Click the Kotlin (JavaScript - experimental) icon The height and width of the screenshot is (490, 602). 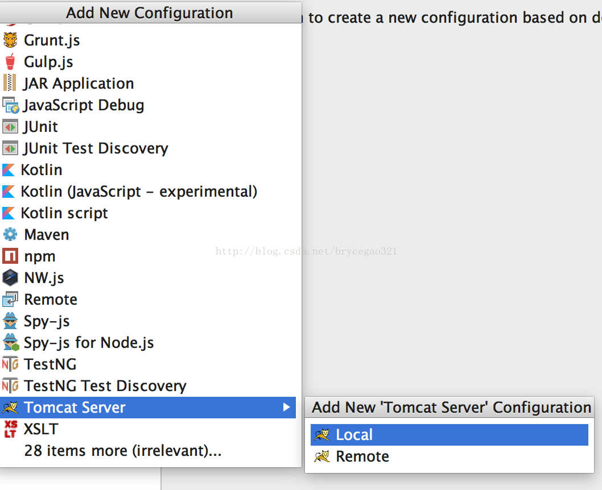point(9,192)
